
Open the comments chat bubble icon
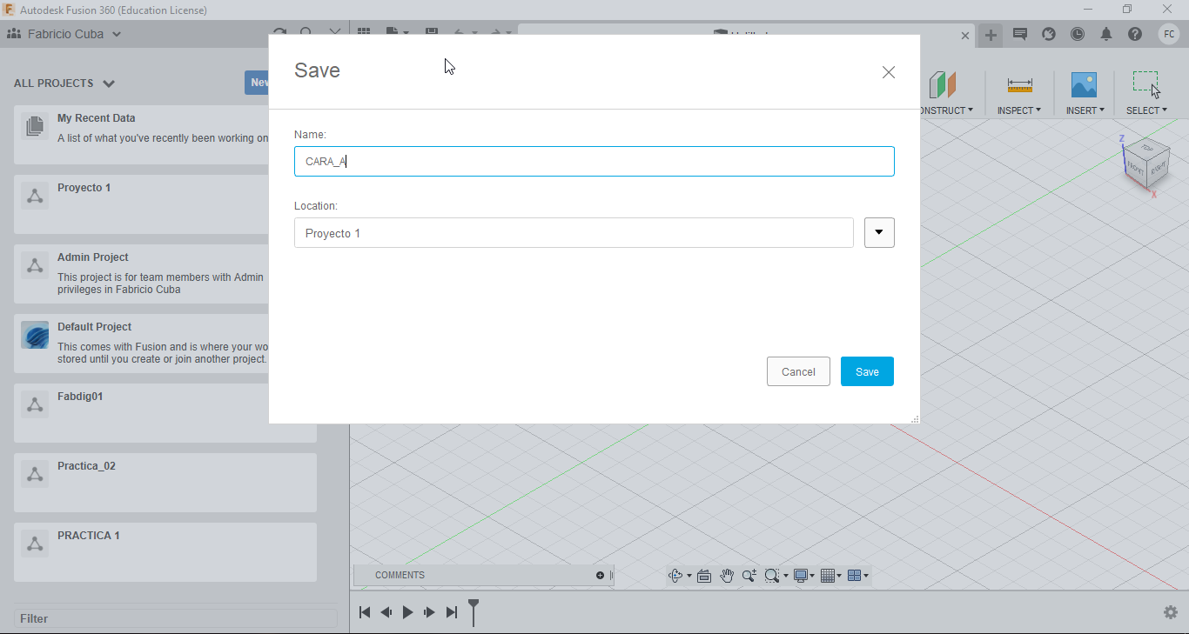pyautogui.click(x=1020, y=34)
